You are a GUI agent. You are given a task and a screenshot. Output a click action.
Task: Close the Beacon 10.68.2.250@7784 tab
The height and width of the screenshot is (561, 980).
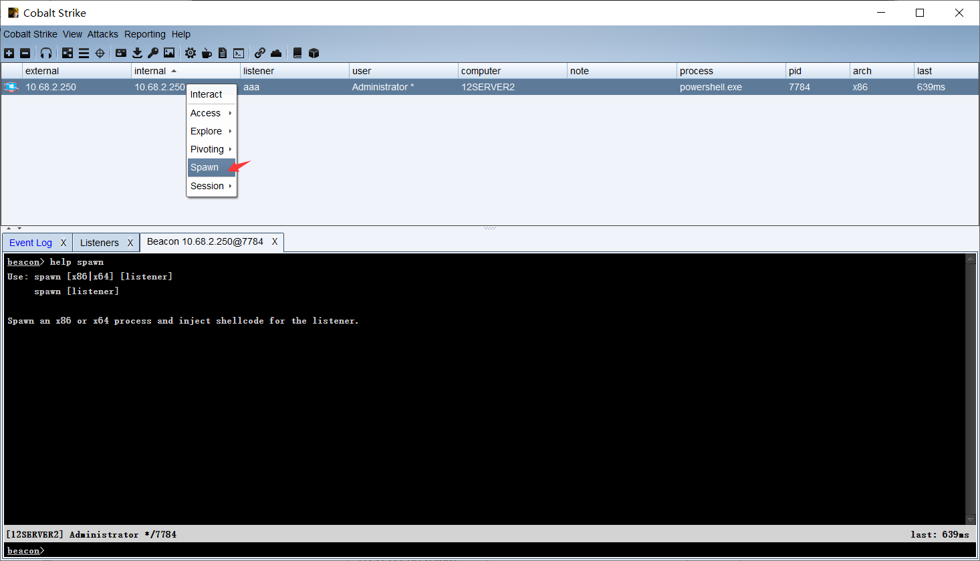(x=275, y=241)
